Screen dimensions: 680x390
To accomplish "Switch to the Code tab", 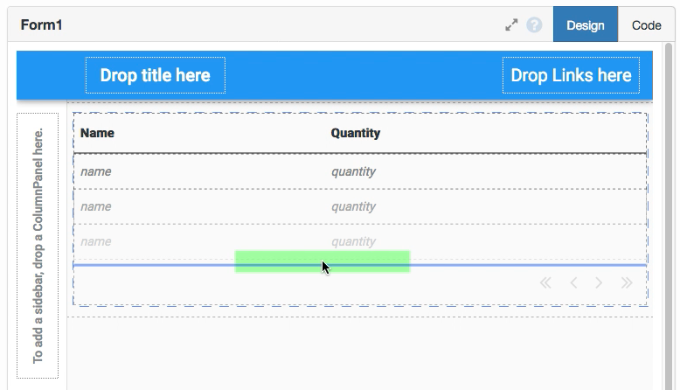I will [646, 25].
